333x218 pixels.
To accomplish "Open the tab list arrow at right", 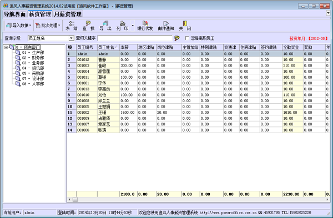I will coord(328,13).
